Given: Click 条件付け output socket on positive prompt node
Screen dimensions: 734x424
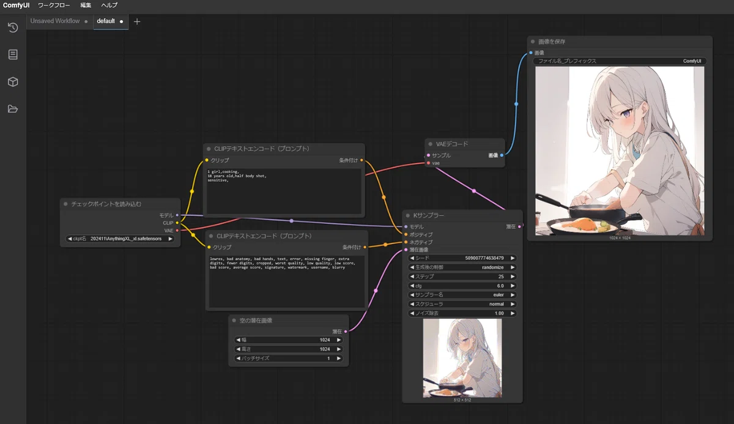Looking at the screenshot, I should [x=362, y=160].
